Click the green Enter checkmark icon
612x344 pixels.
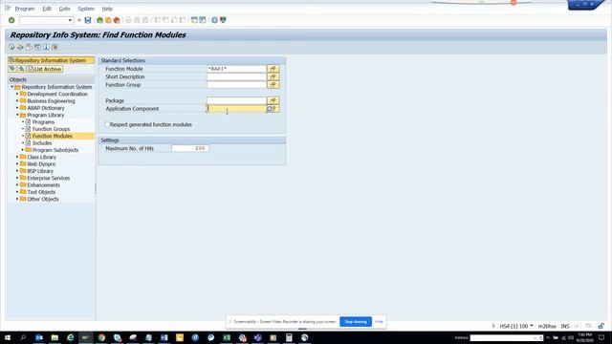click(x=11, y=20)
